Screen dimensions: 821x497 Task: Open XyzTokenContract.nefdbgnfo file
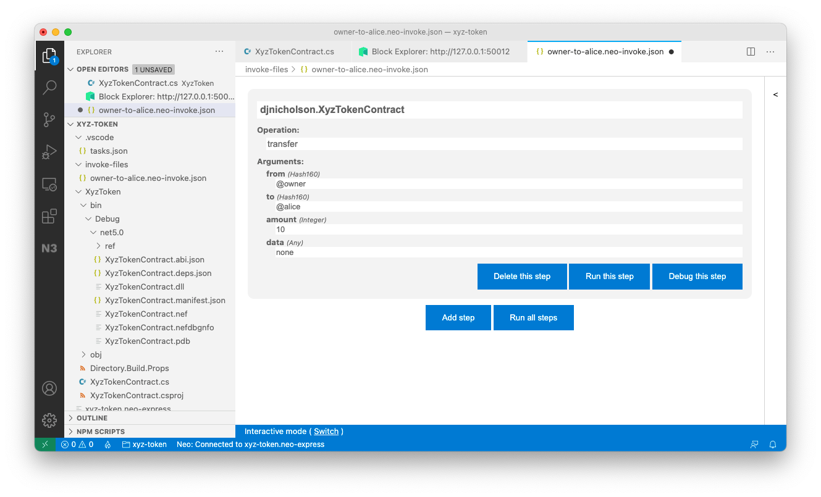pyautogui.click(x=149, y=327)
